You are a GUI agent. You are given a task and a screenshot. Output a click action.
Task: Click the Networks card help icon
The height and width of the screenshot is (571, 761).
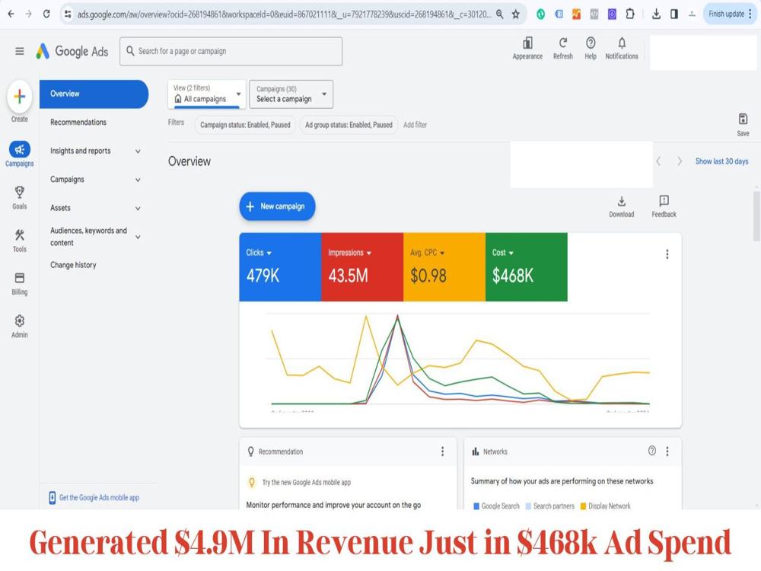point(652,451)
